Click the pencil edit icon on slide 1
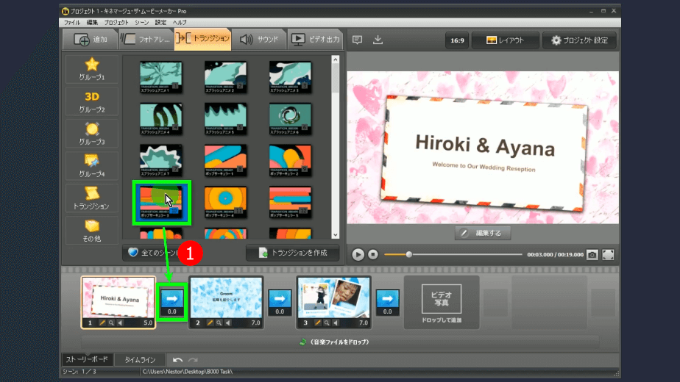Screen dimensions: 680x382 [x=102, y=322]
